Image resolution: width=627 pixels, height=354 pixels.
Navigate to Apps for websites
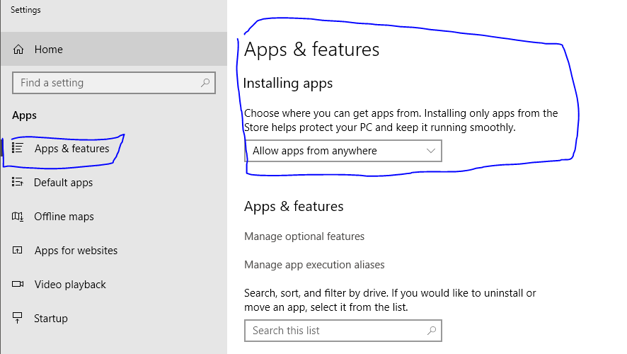[x=76, y=251]
